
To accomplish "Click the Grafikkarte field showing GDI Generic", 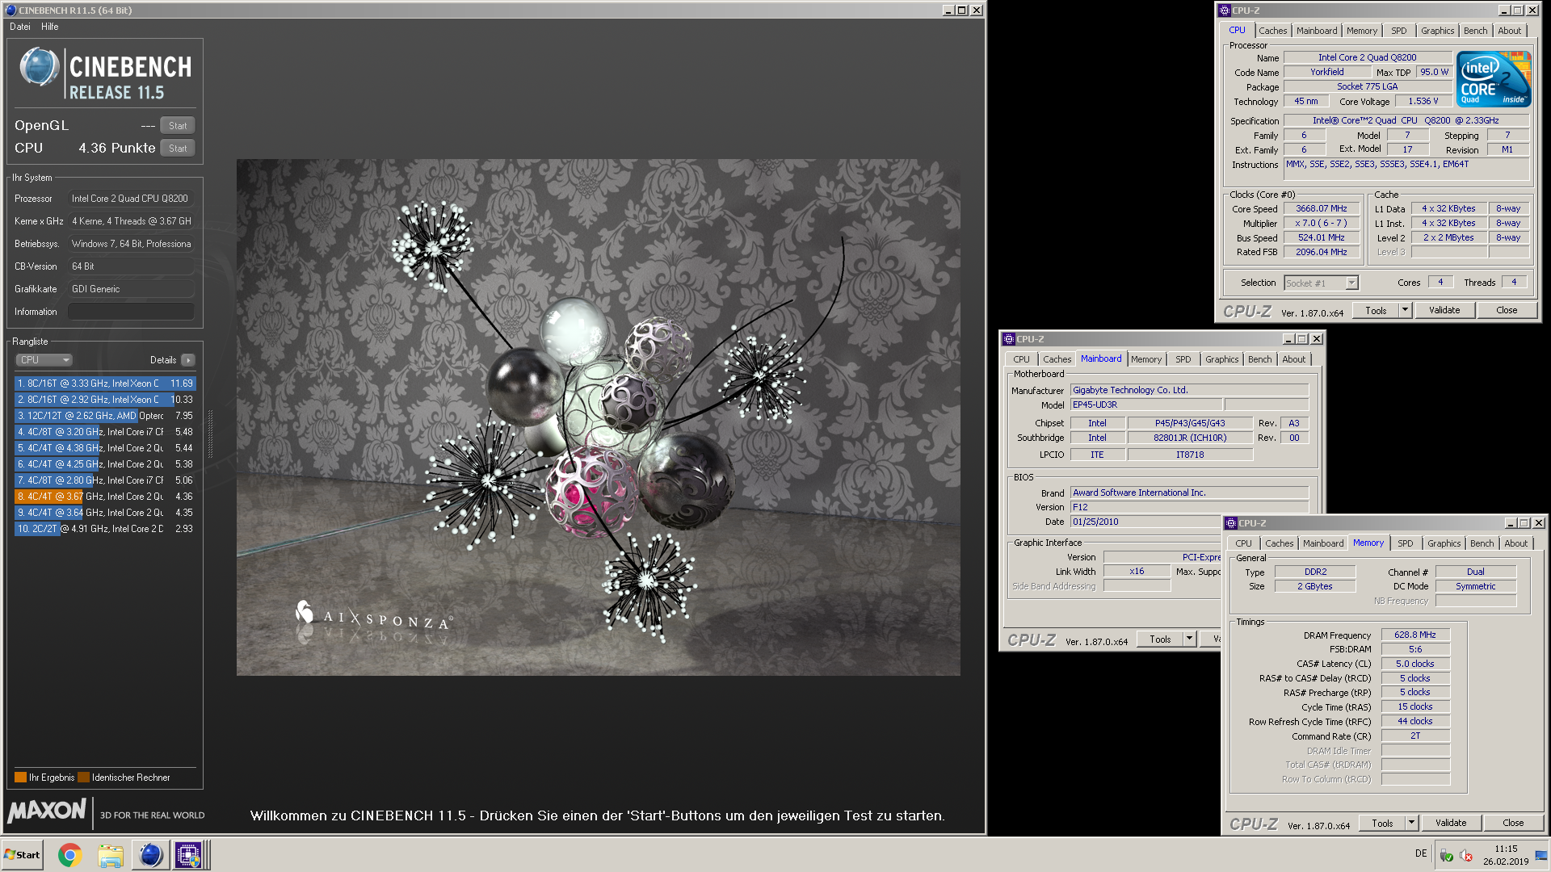I will (131, 289).
